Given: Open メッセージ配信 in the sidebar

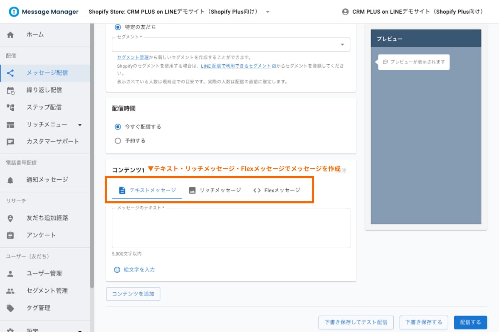Looking at the screenshot, I should [45, 73].
